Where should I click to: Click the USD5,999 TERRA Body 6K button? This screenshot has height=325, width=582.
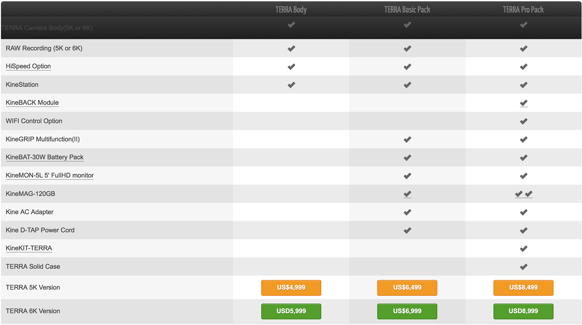click(x=291, y=311)
